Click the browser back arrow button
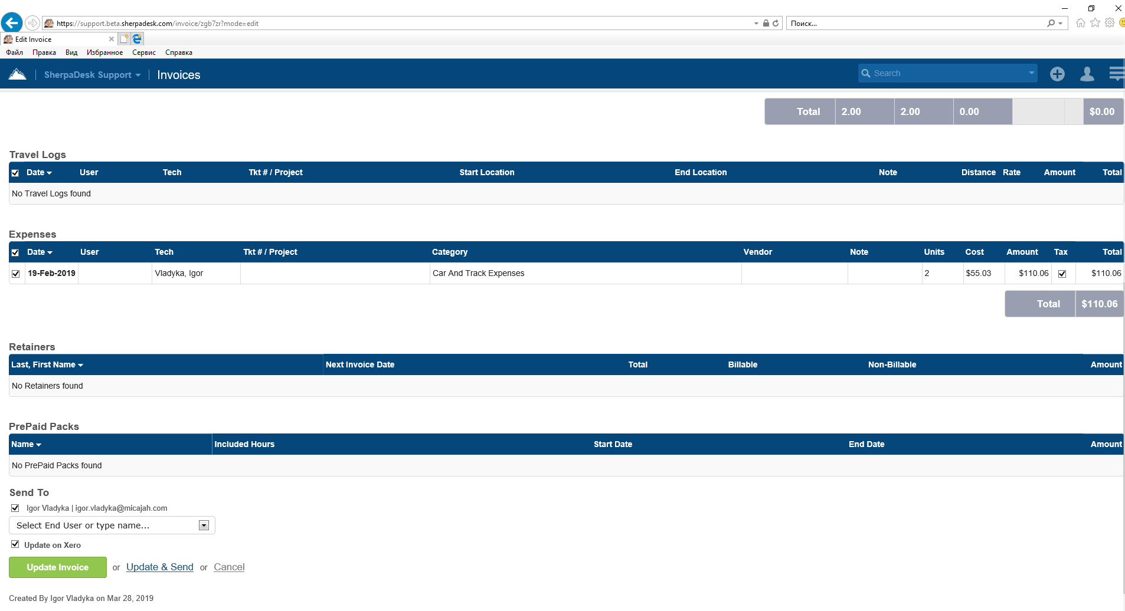Image resolution: width=1125 pixels, height=611 pixels. [12, 23]
